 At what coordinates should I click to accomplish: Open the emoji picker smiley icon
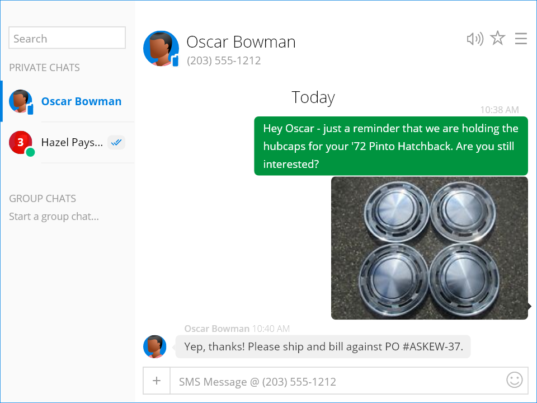[x=514, y=380]
